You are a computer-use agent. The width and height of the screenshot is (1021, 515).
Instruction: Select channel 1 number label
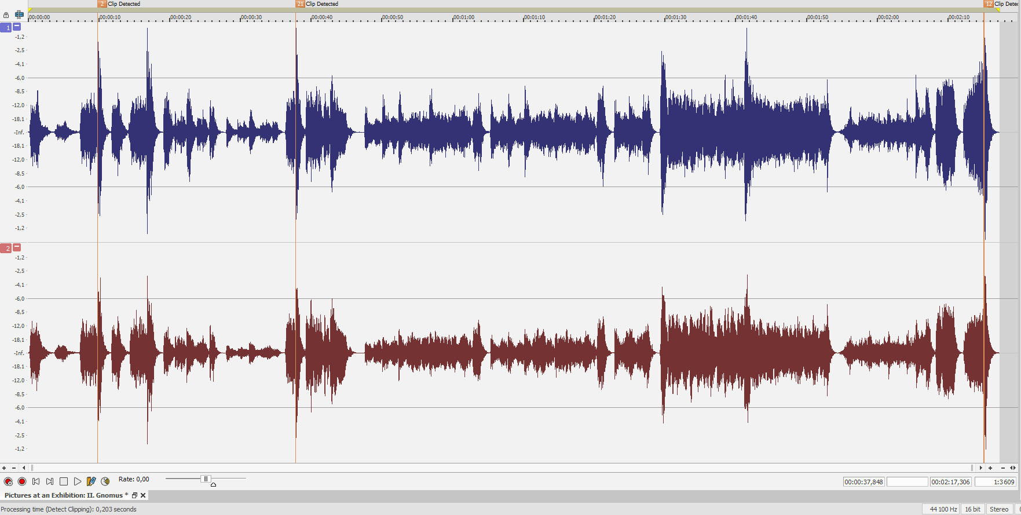click(6, 27)
